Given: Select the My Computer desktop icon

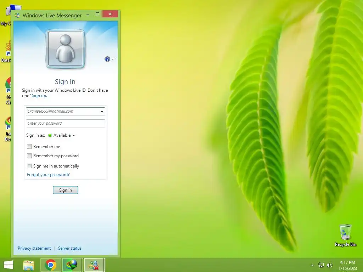Looking at the screenshot, I should 6,15.
